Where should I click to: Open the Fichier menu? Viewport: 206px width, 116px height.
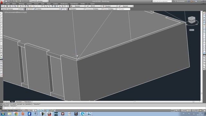8,4
